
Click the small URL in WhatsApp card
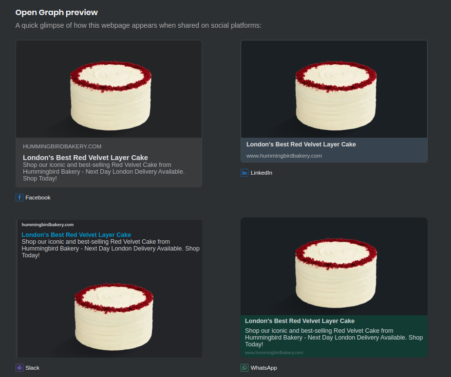[274, 353]
